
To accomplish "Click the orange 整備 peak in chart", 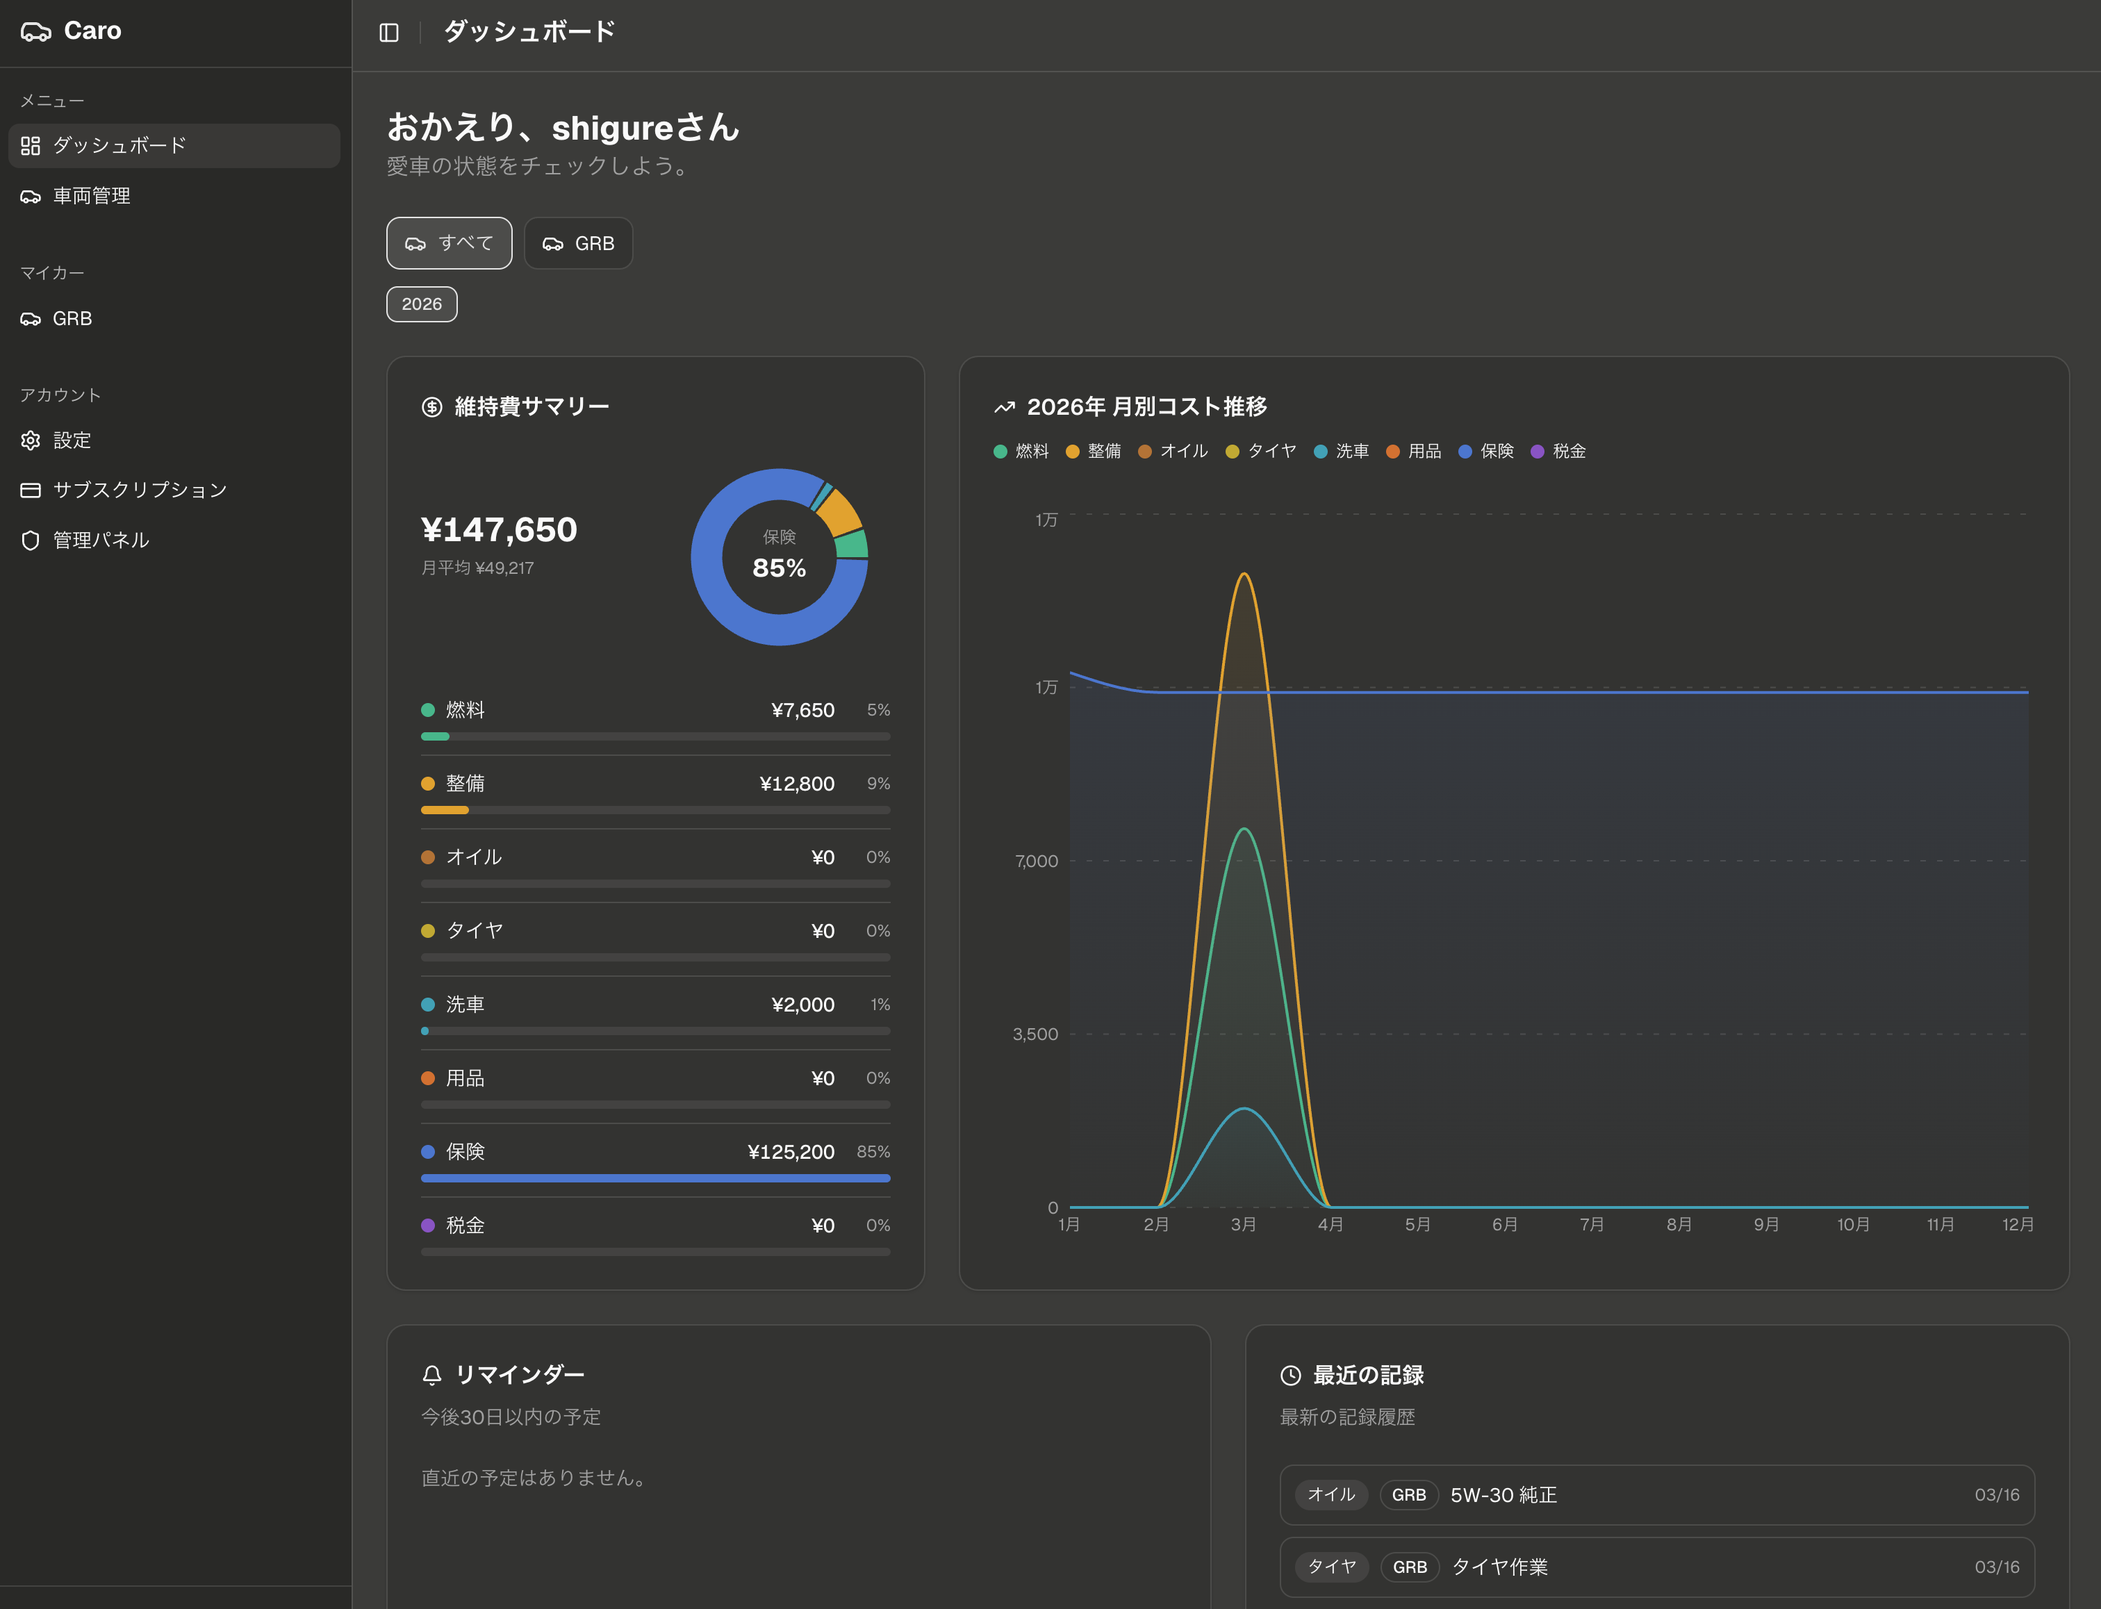I will 1243,574.
